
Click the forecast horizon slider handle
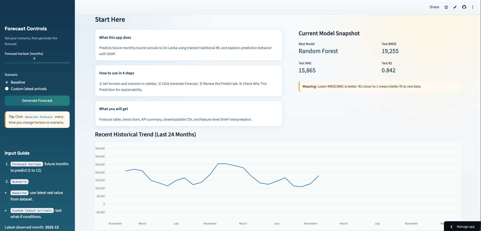(x=34, y=63)
